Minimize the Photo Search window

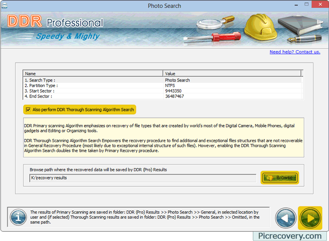click(x=296, y=5)
